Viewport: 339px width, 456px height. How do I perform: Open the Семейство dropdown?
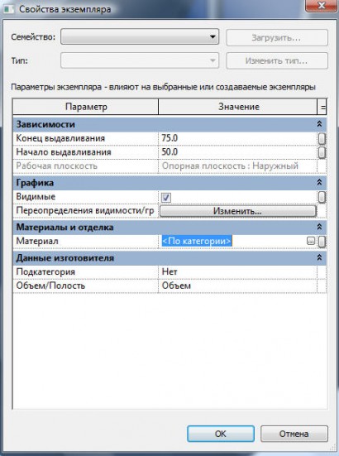[140, 36]
